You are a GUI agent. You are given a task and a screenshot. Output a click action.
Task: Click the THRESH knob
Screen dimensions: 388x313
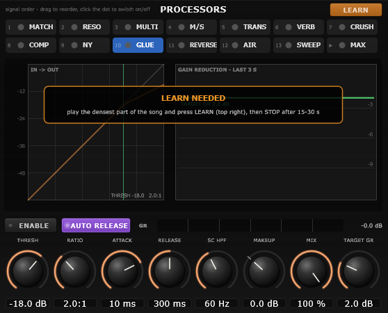click(x=28, y=271)
